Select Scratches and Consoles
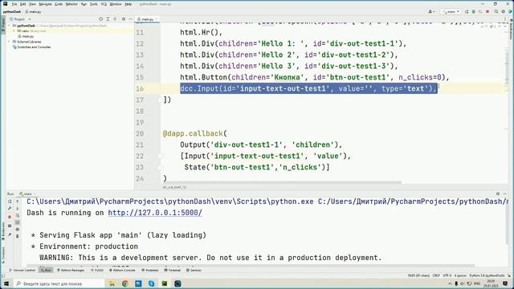514x289 pixels. coord(31,47)
